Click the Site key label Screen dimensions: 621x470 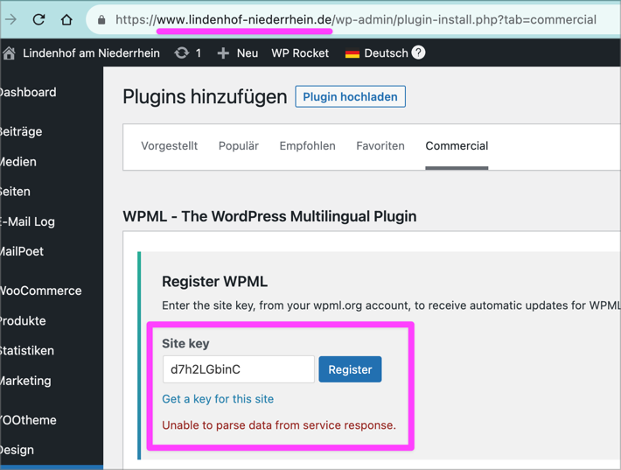185,344
